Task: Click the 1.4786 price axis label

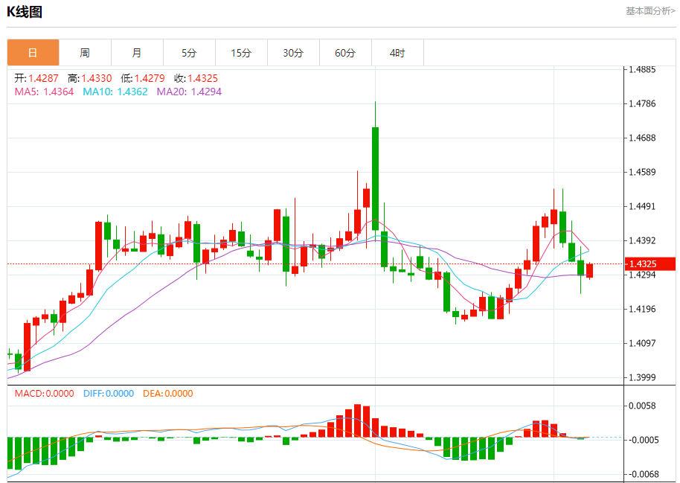Action: coord(642,103)
